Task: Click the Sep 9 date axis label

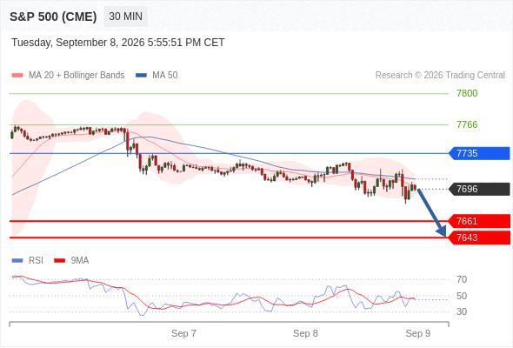Action: click(418, 333)
